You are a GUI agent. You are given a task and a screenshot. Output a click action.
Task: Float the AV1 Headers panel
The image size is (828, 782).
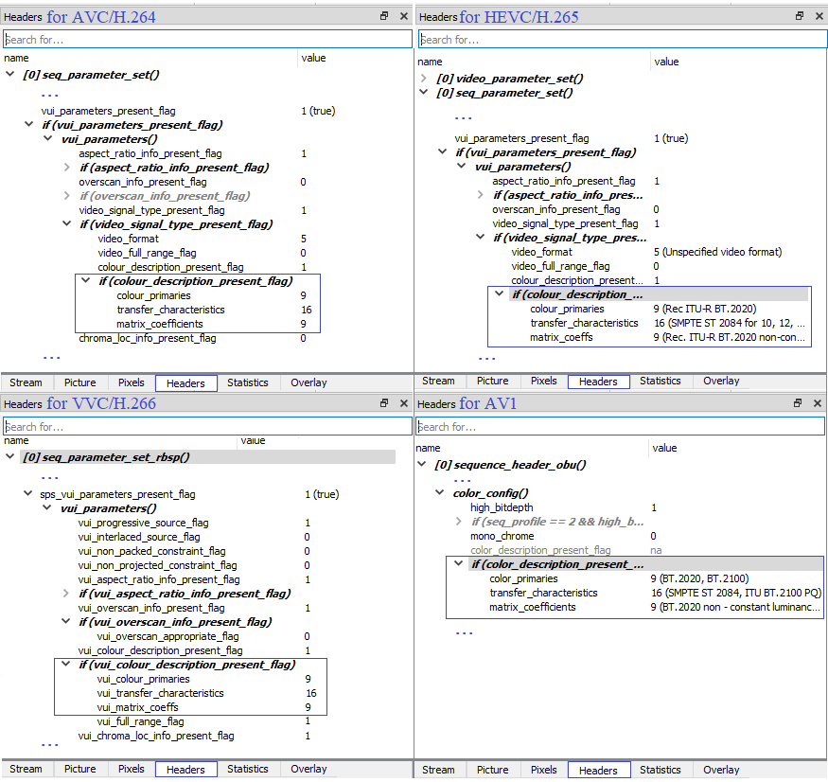[x=798, y=403]
